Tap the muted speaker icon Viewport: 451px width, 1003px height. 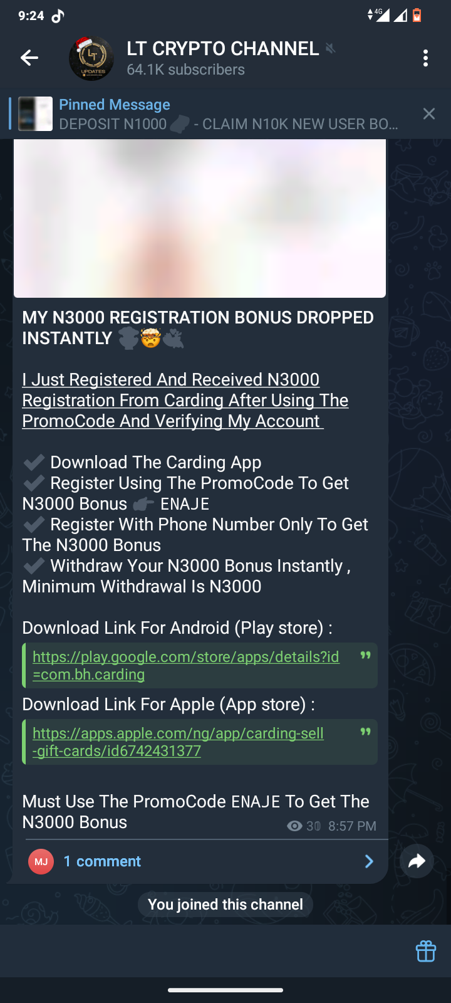coord(331,48)
